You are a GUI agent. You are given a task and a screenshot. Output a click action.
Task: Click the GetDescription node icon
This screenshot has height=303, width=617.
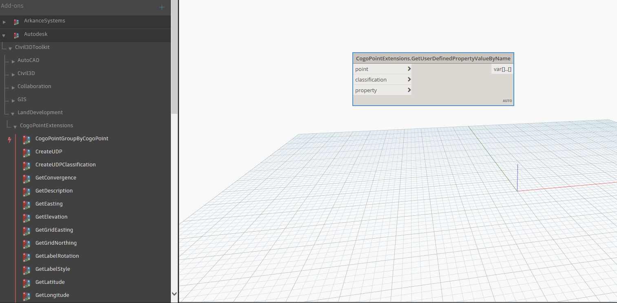27,191
